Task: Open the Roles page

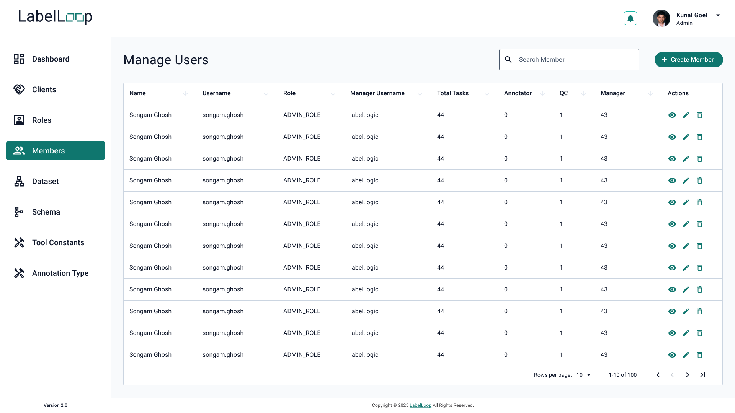Action: 56,120
